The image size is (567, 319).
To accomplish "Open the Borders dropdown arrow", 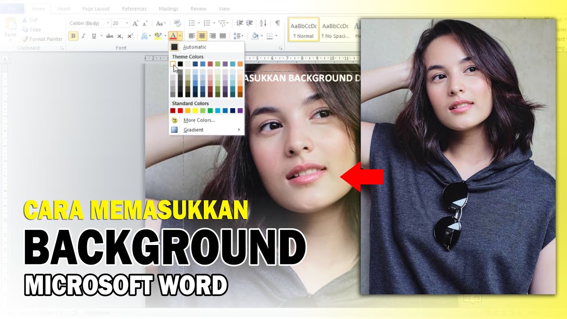I will click(x=276, y=36).
